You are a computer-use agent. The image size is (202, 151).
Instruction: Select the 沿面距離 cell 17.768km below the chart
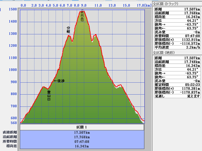(x=82, y=137)
